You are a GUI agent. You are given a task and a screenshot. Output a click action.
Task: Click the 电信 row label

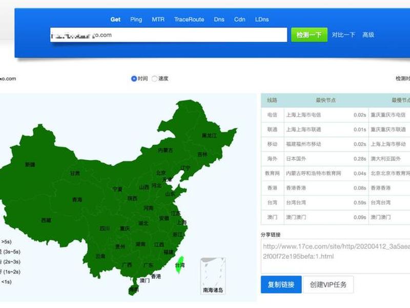coord(272,114)
